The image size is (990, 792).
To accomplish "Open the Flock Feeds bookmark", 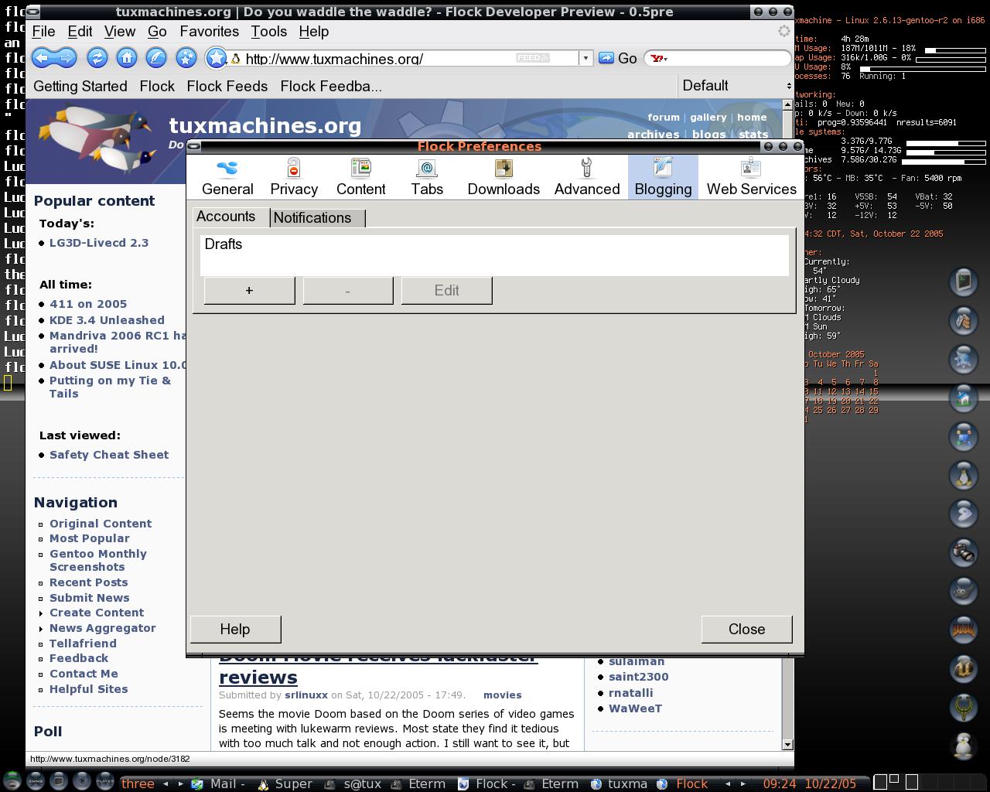I will pyautogui.click(x=227, y=86).
